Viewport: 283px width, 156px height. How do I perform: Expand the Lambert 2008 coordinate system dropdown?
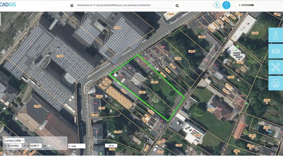(x=14, y=141)
